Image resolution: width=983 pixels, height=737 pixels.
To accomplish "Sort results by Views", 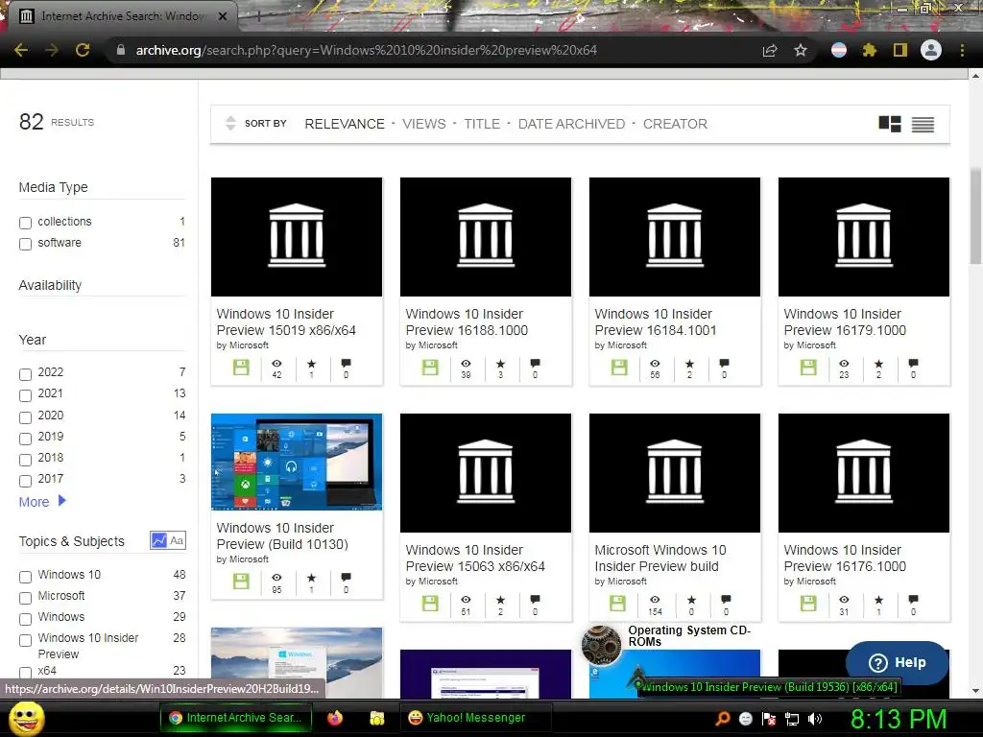I will coord(423,124).
